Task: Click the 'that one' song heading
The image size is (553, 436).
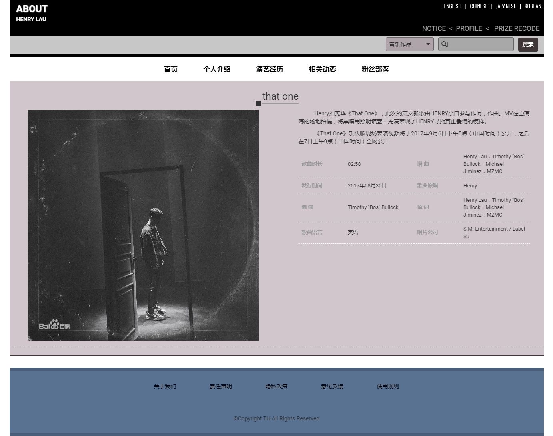Action: 280,96
